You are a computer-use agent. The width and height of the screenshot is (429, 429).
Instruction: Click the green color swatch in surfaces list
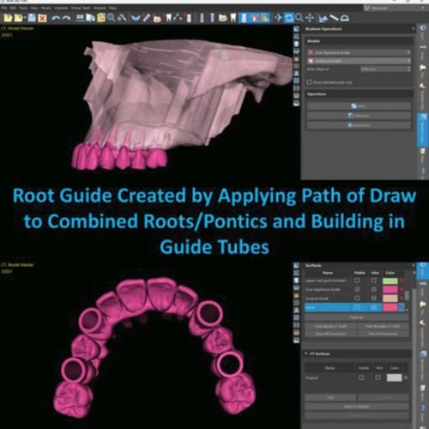click(390, 281)
